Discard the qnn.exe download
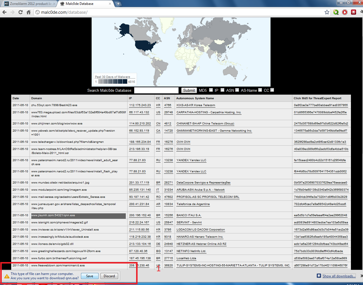The image size is (363, 285). pyautogui.click(x=109, y=276)
